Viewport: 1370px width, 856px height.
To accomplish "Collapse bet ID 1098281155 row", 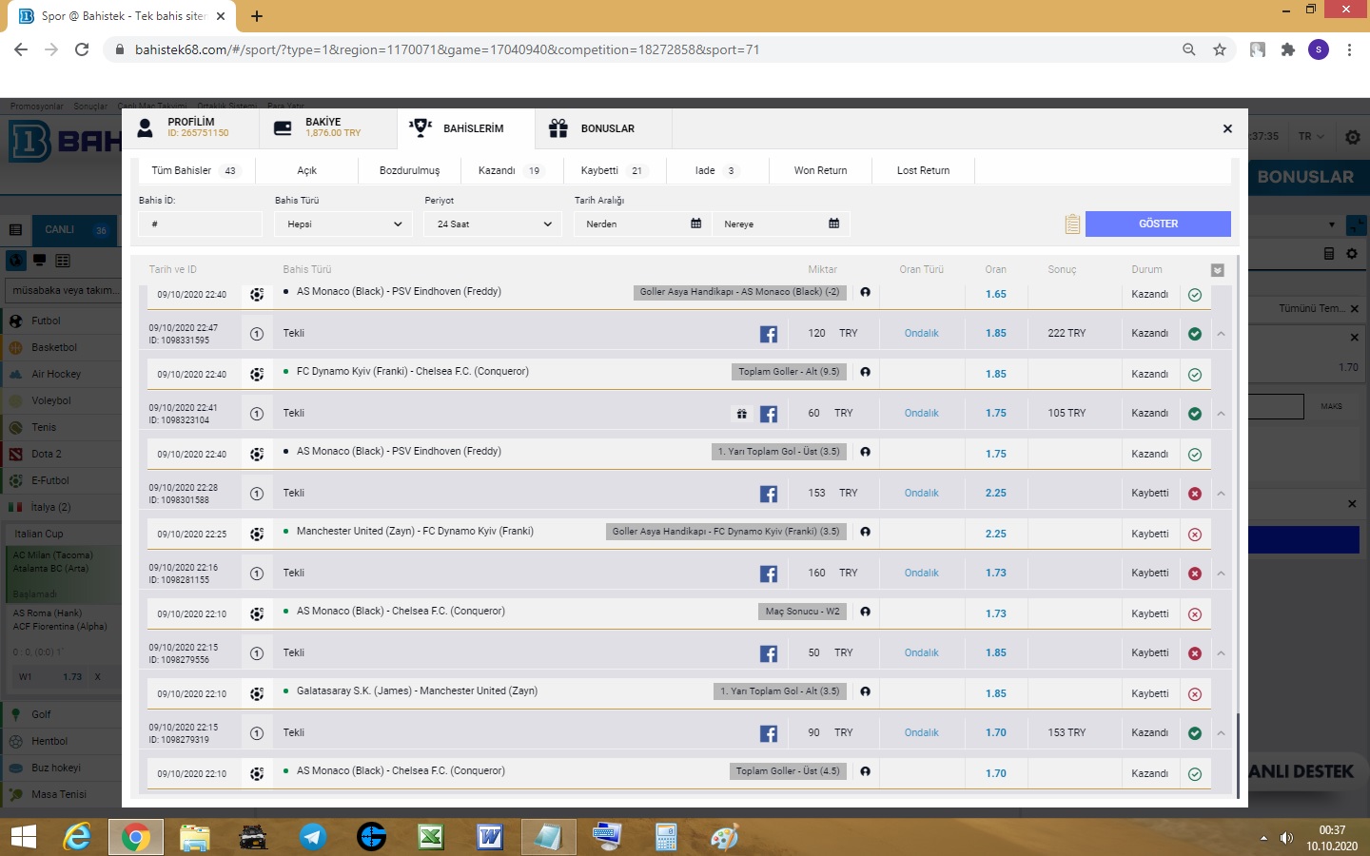I will click(1221, 574).
